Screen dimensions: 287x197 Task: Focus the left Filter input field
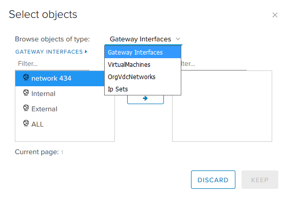(x=52, y=64)
